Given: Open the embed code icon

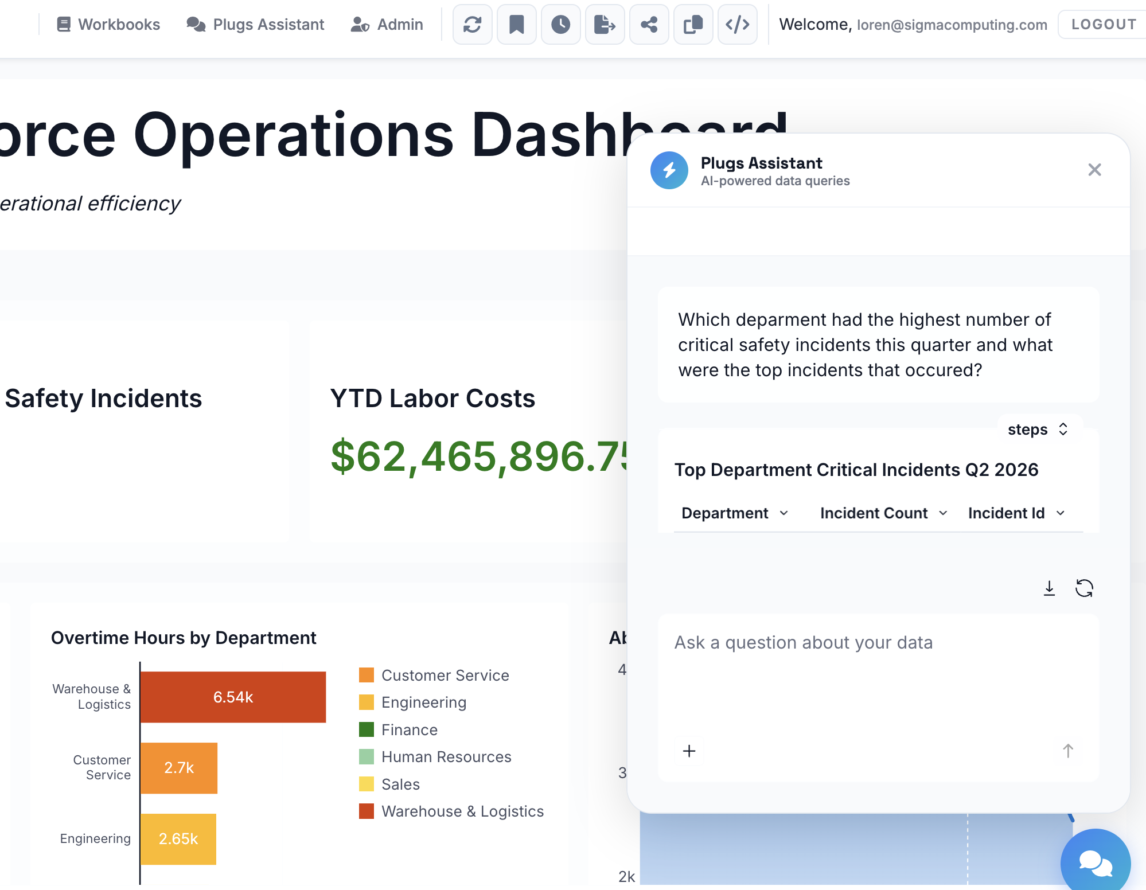Looking at the screenshot, I should click(737, 25).
